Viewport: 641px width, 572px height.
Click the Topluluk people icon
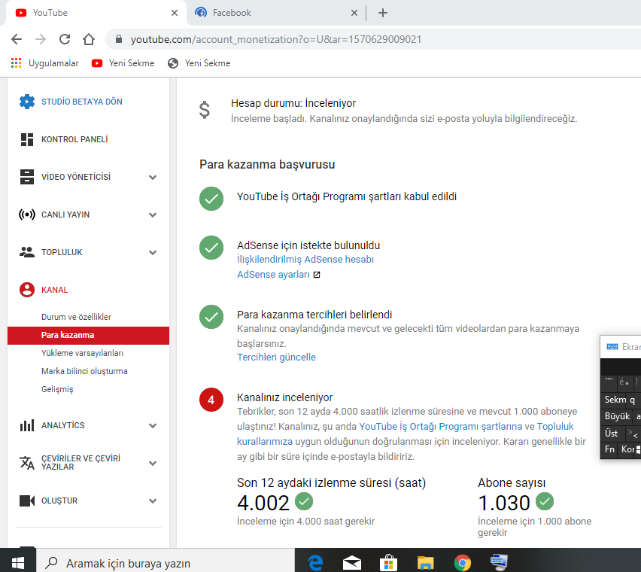point(27,252)
